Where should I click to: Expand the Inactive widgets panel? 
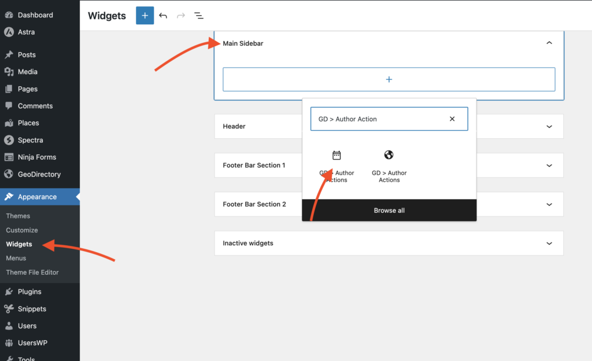pos(549,244)
